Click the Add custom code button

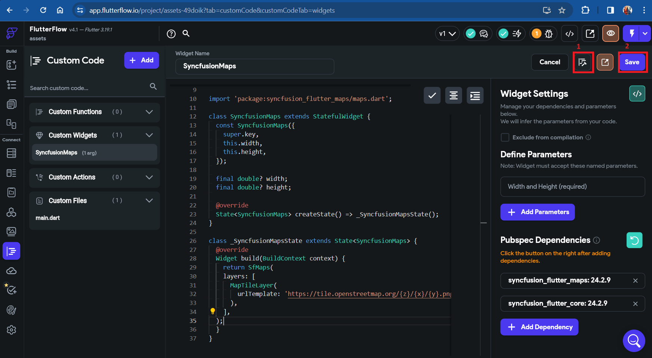pyautogui.click(x=141, y=60)
